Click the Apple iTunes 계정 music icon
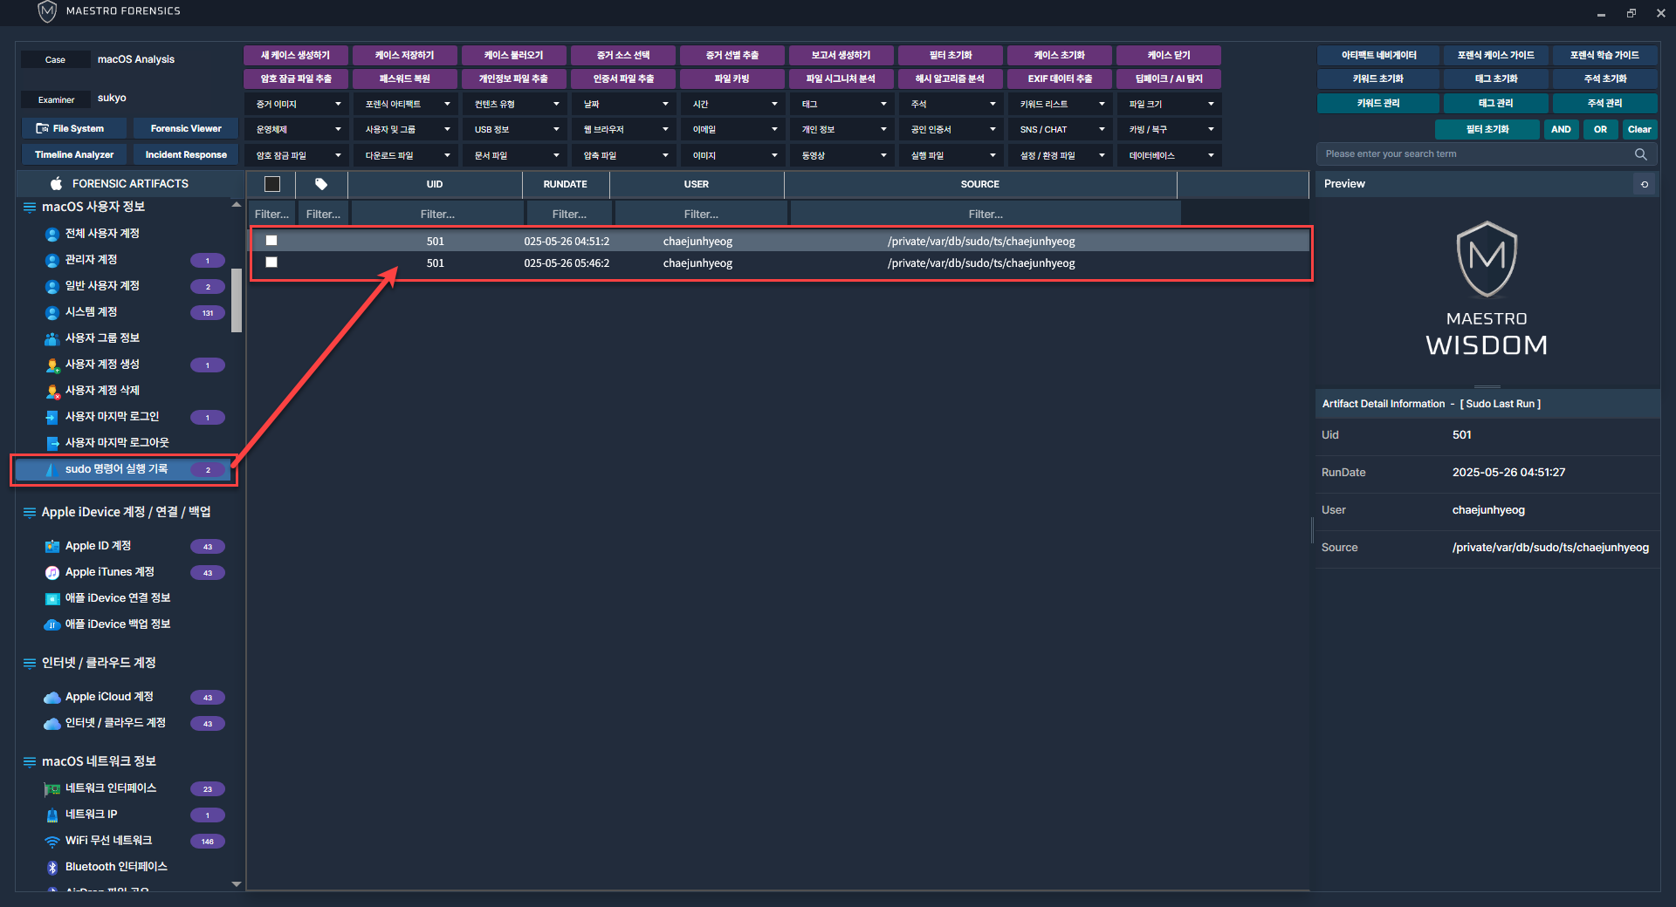 coord(52,573)
